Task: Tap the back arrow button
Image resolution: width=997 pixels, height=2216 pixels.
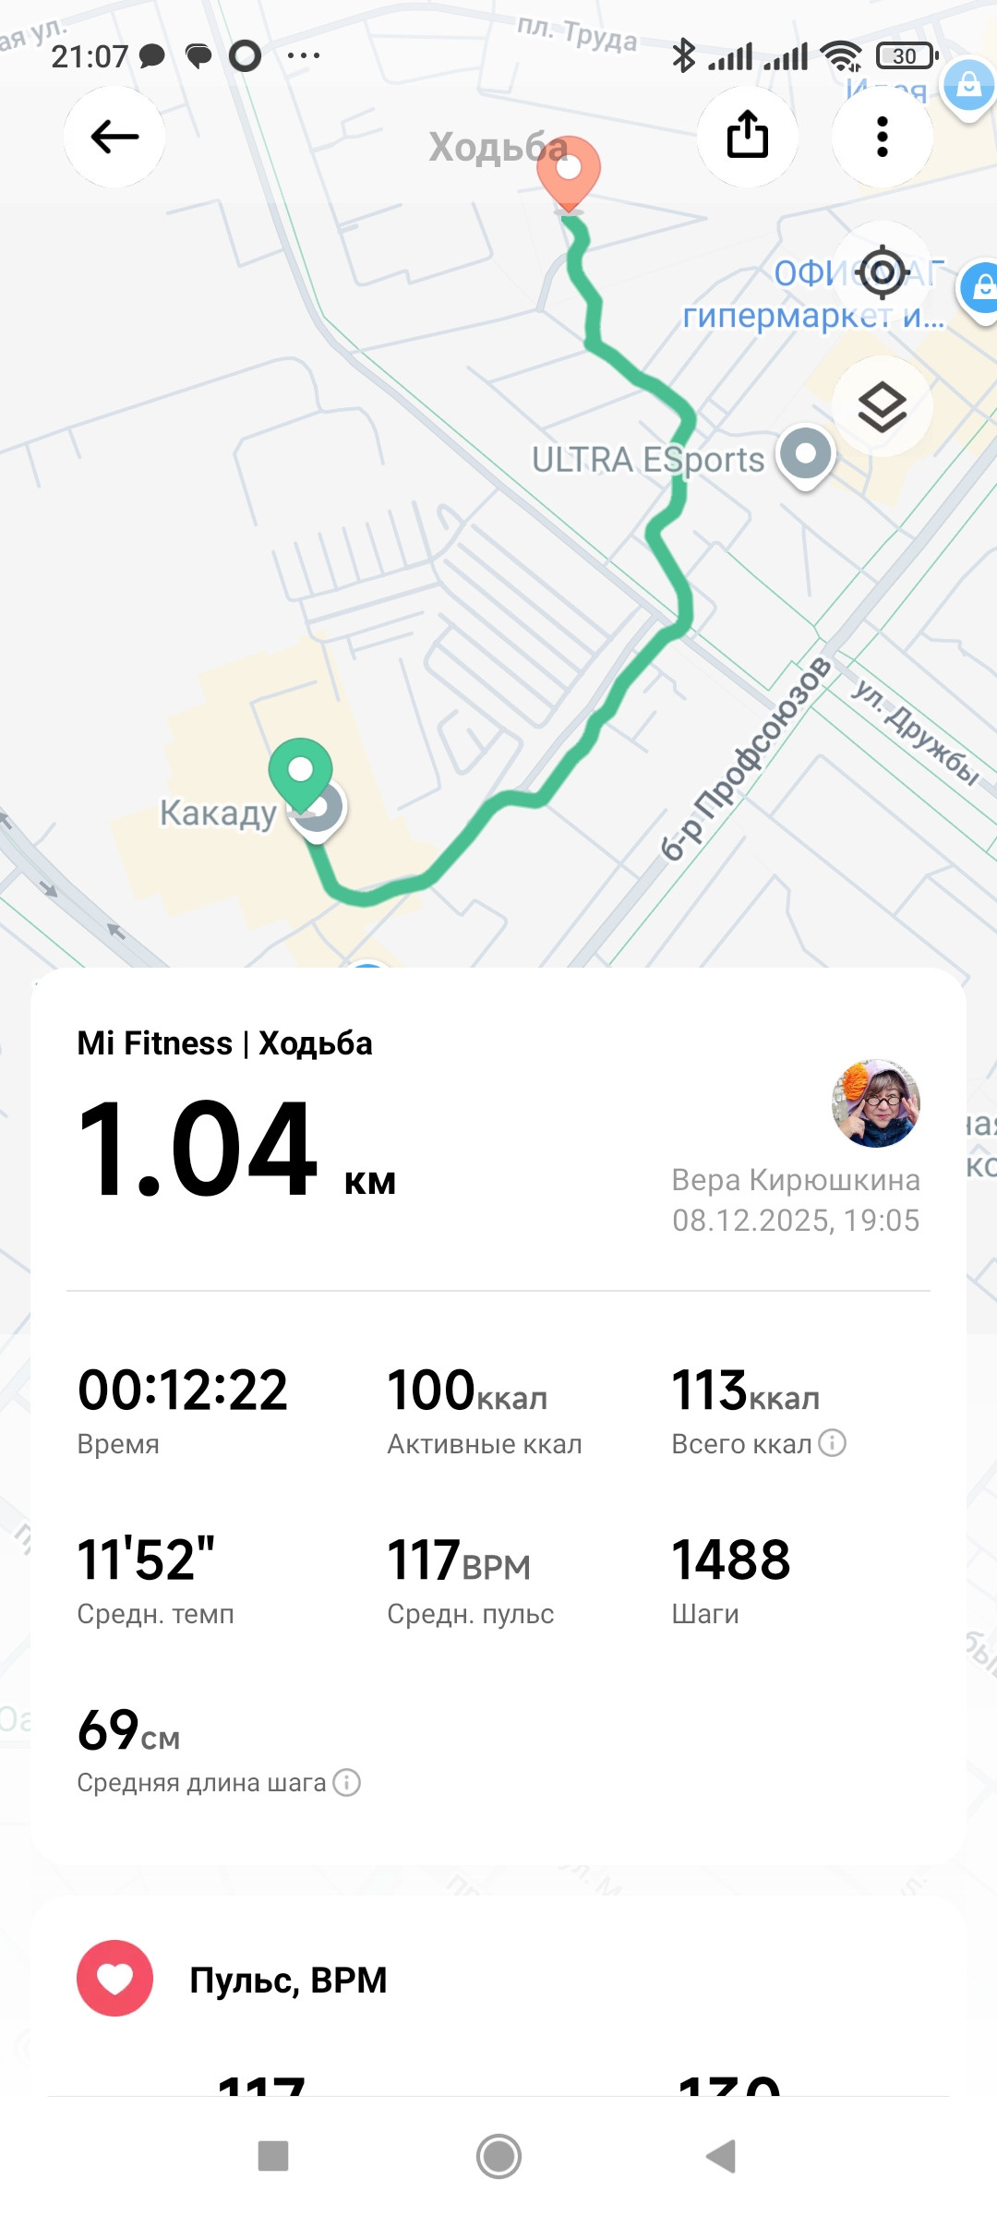Action: pyautogui.click(x=114, y=137)
